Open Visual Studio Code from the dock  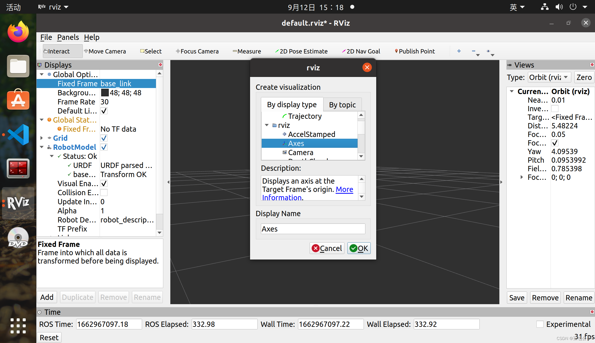pos(18,134)
